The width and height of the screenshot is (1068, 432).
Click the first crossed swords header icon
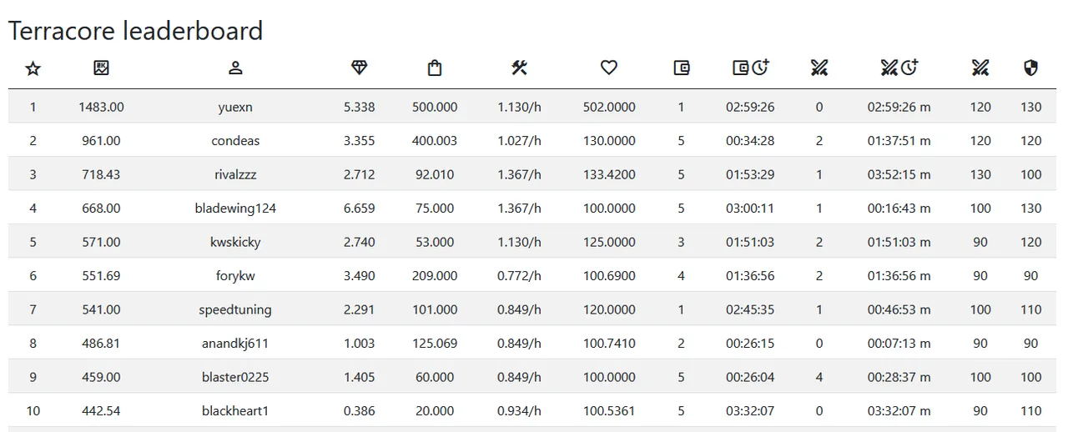pos(819,68)
